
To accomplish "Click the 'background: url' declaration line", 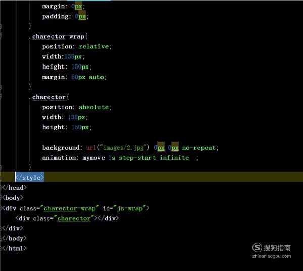I will [130, 148].
